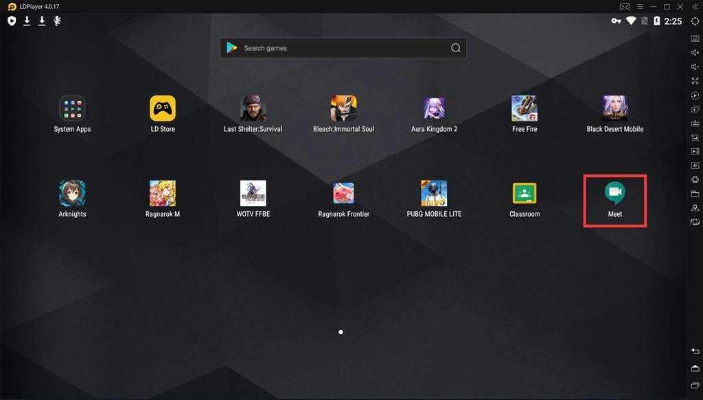The image size is (703, 400).
Task: Click the Search games input field
Action: point(342,47)
